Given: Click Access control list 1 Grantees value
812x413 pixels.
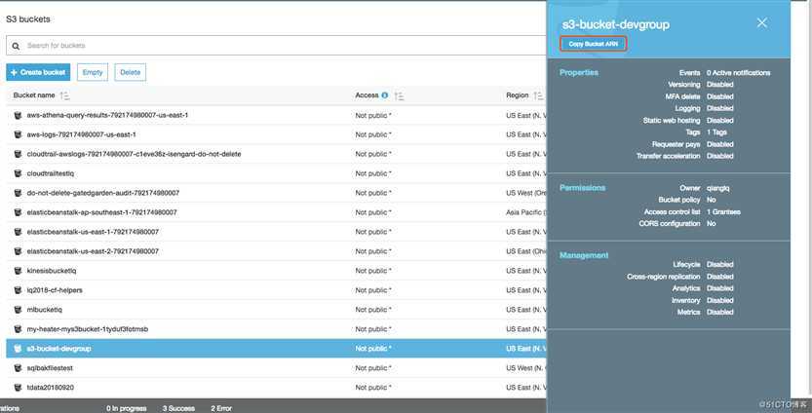Looking at the screenshot, I should (x=723, y=212).
